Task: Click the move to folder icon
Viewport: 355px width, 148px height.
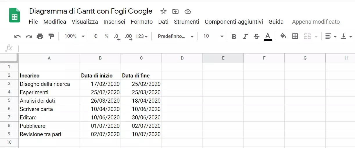Action: (x=175, y=11)
